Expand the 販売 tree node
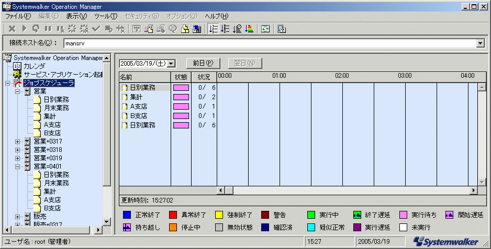The height and width of the screenshot is (249, 491). (x=18, y=217)
